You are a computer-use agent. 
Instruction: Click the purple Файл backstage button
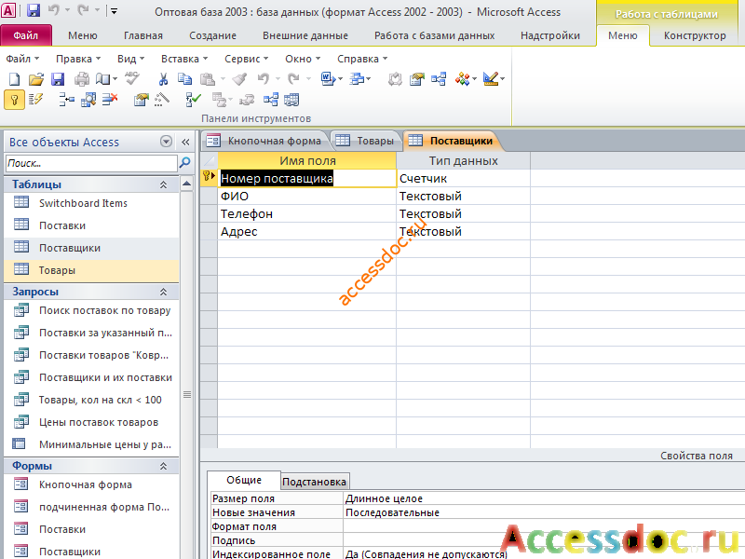point(26,35)
